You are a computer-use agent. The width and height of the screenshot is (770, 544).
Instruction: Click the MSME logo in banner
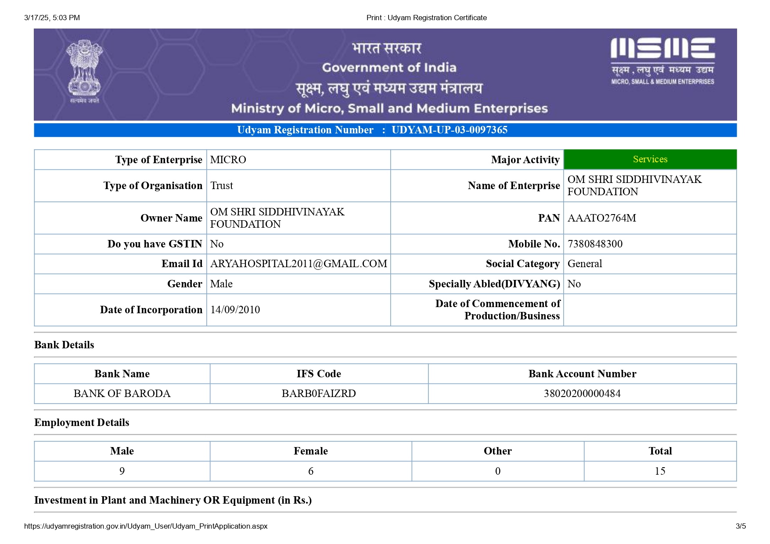click(x=662, y=61)
